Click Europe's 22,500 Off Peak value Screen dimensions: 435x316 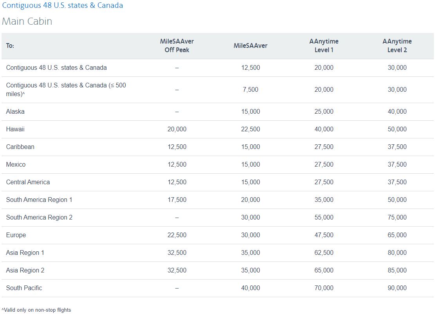tap(177, 235)
